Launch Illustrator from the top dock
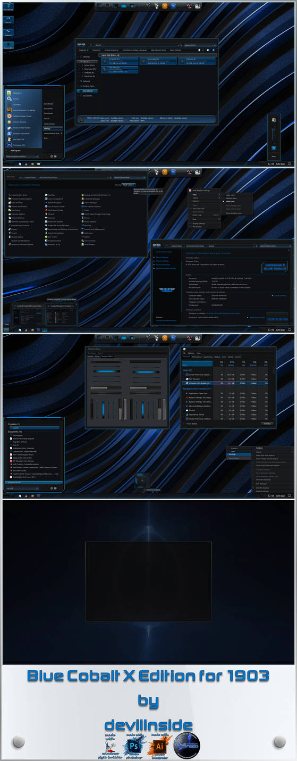The width and height of the screenshot is (297, 761). (x=165, y=5)
